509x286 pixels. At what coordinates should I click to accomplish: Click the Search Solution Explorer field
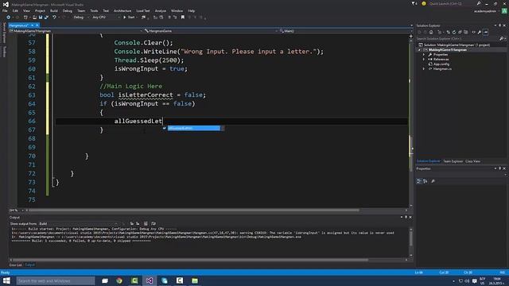458,39
